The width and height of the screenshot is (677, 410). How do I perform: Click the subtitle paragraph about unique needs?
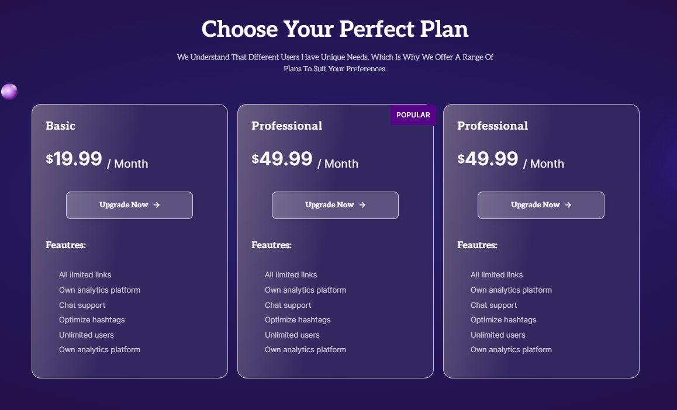335,63
